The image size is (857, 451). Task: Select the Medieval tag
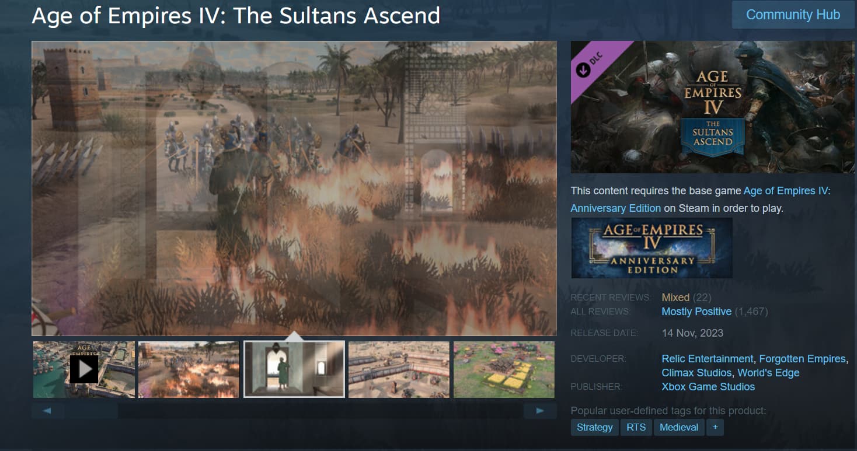[x=679, y=427]
